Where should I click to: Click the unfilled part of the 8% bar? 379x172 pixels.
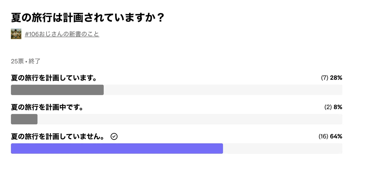[x=190, y=119]
